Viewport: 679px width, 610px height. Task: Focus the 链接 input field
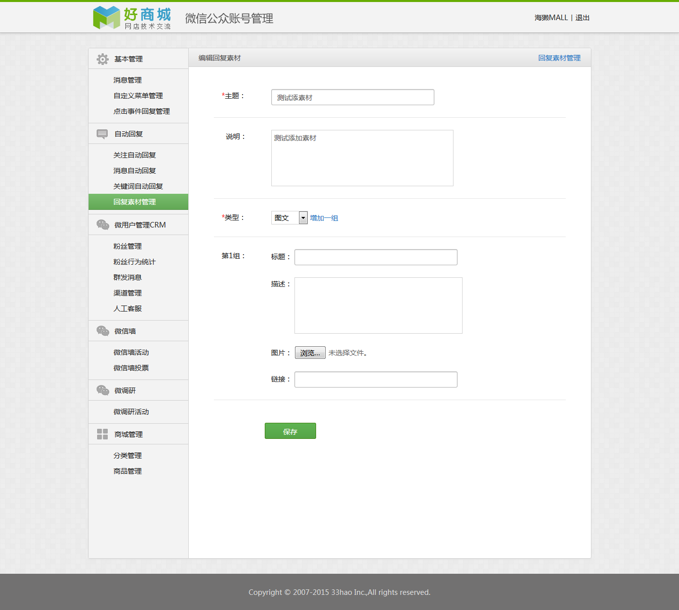coord(376,379)
